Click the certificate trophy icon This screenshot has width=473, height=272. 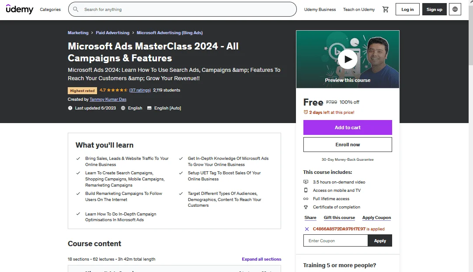[x=306, y=207]
